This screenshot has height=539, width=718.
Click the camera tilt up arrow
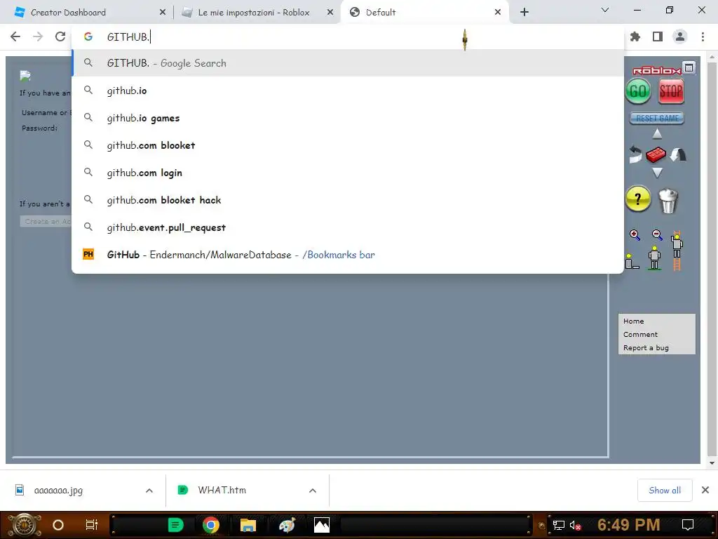click(657, 133)
